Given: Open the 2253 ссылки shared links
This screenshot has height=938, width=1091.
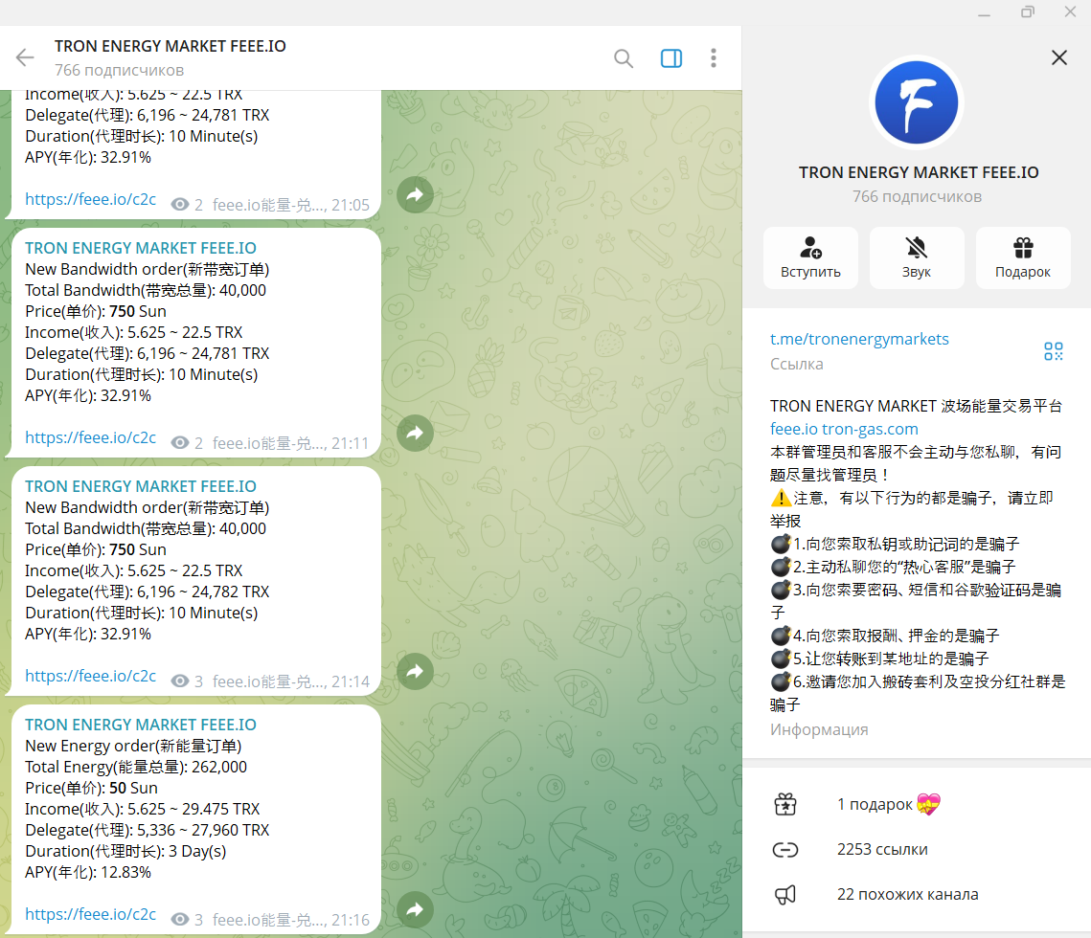Looking at the screenshot, I should point(881,849).
